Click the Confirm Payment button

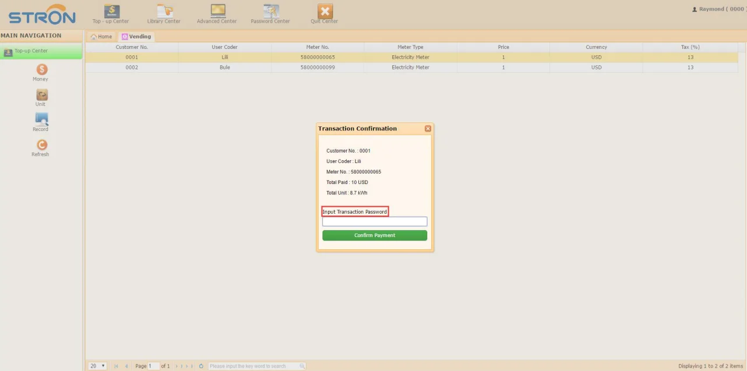(x=375, y=235)
